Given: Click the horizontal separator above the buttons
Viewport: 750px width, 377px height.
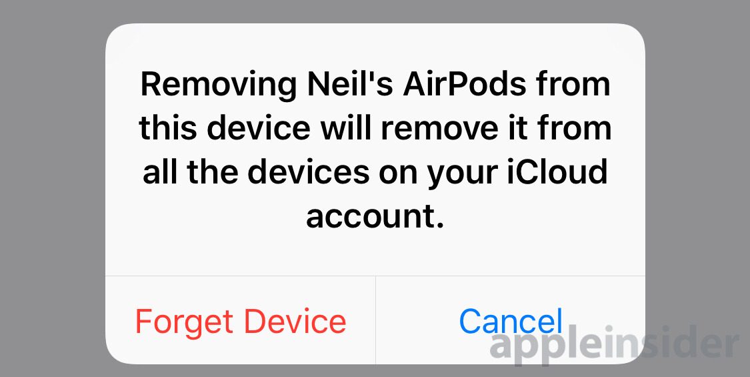Looking at the screenshot, I should click(375, 276).
